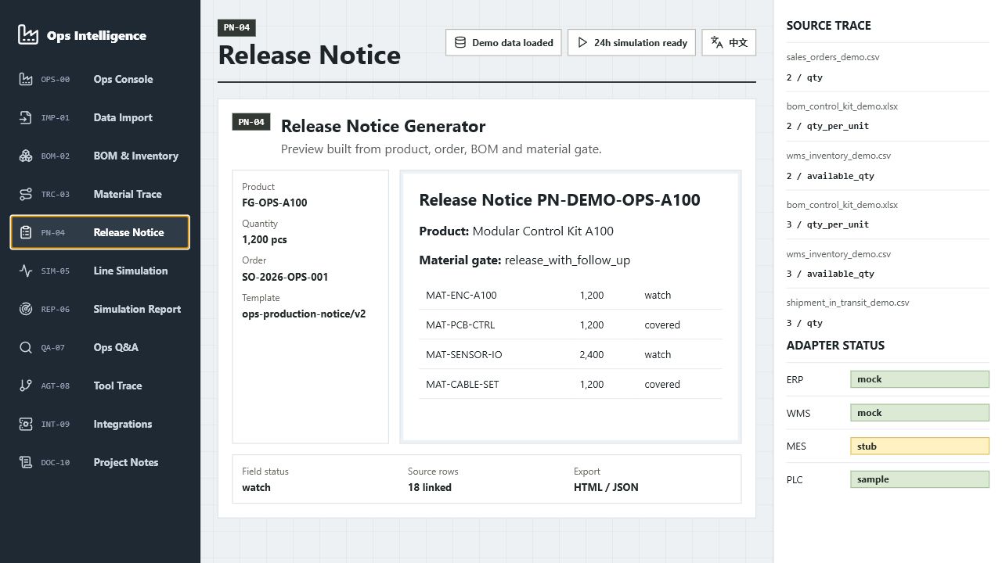Open the Tool Trace page
1002x563 pixels.
click(x=100, y=385)
